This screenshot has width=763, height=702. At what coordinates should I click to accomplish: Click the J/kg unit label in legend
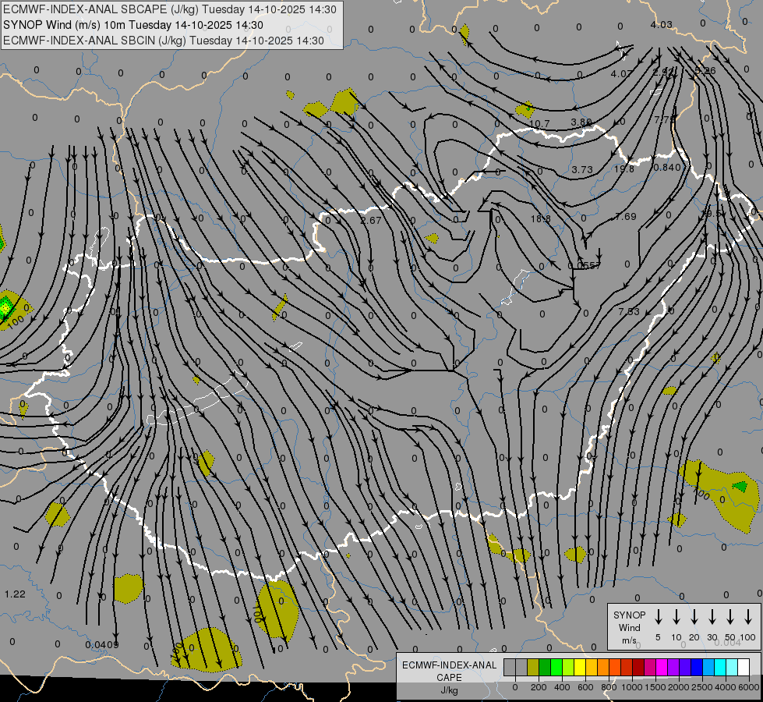449,690
